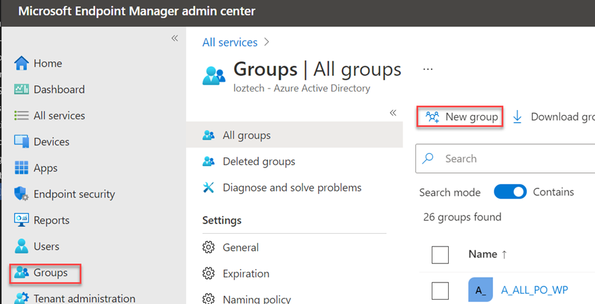
Task: Click the Users person icon
Action: coord(22,246)
